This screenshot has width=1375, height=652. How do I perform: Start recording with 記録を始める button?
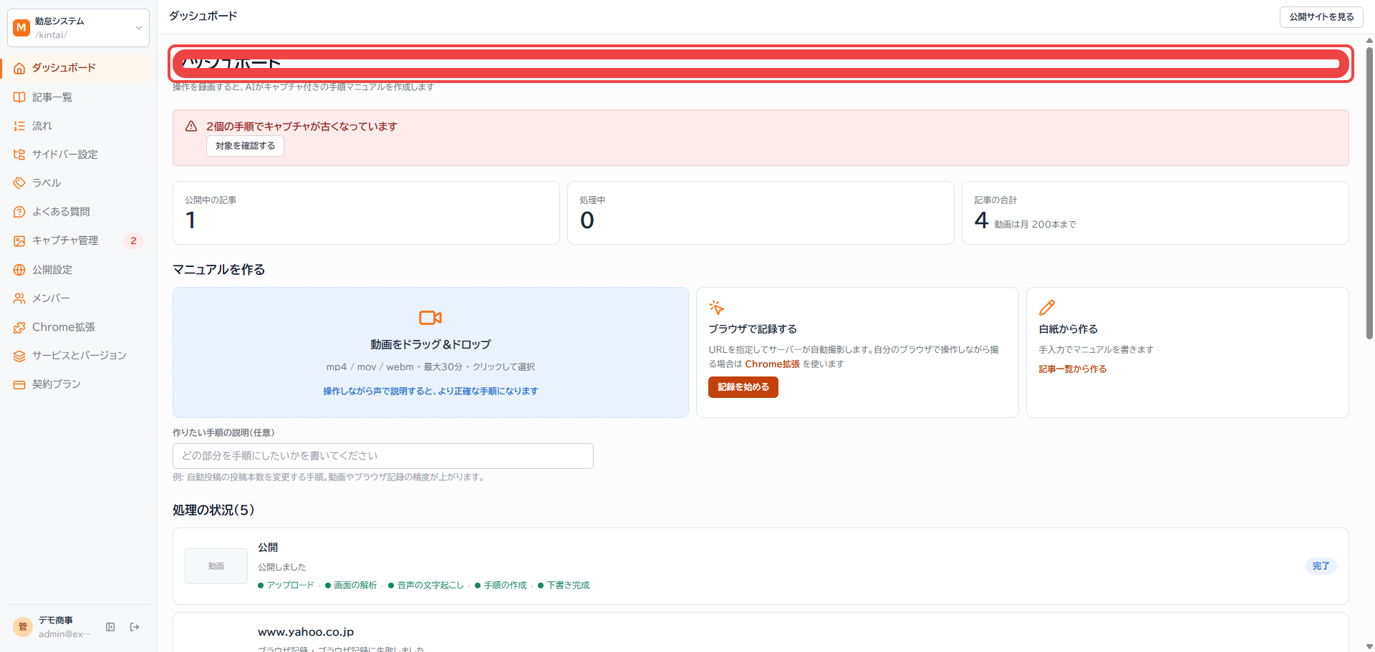click(743, 387)
